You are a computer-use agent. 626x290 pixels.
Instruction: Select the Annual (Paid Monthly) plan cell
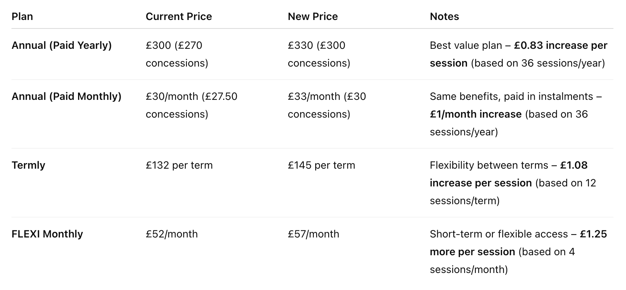(x=67, y=97)
